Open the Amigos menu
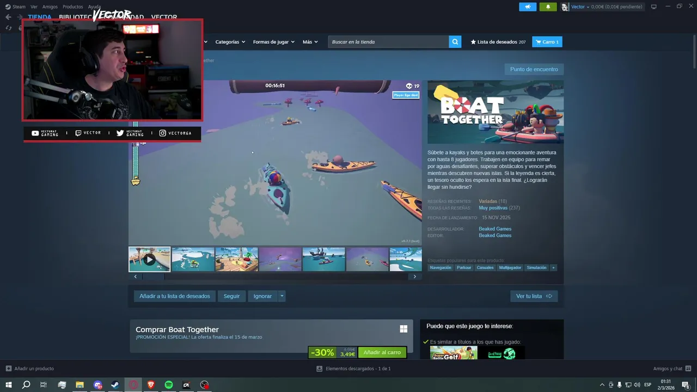The image size is (697, 392). (50, 7)
